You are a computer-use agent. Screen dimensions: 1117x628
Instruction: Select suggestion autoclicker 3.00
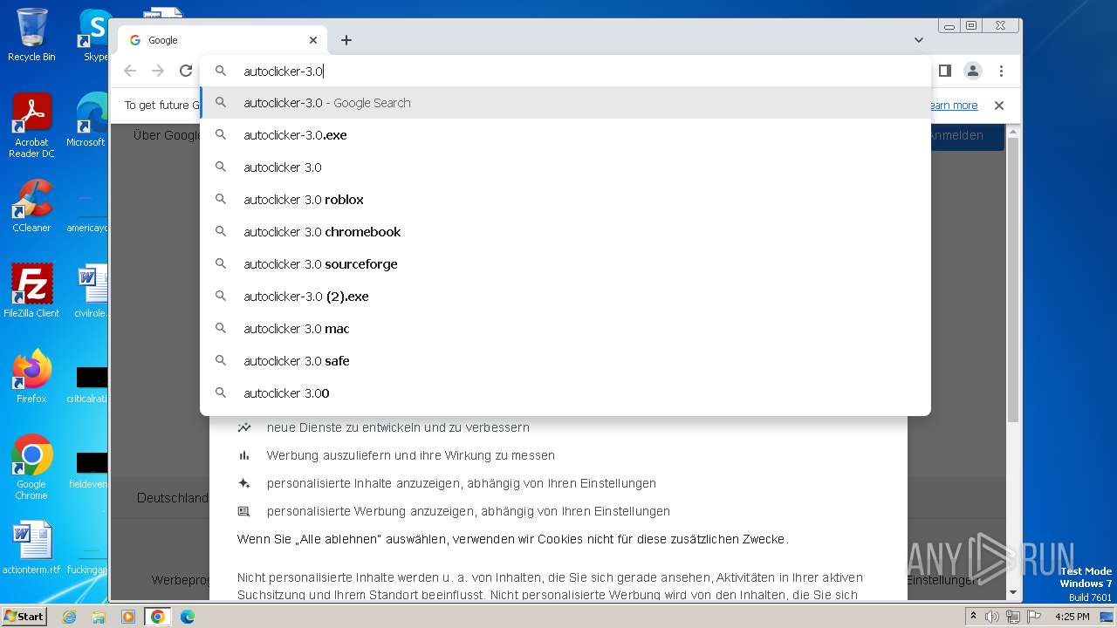tap(565, 393)
